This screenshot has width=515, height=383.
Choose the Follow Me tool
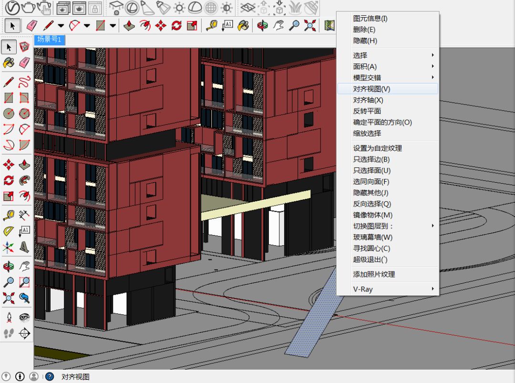24,180
